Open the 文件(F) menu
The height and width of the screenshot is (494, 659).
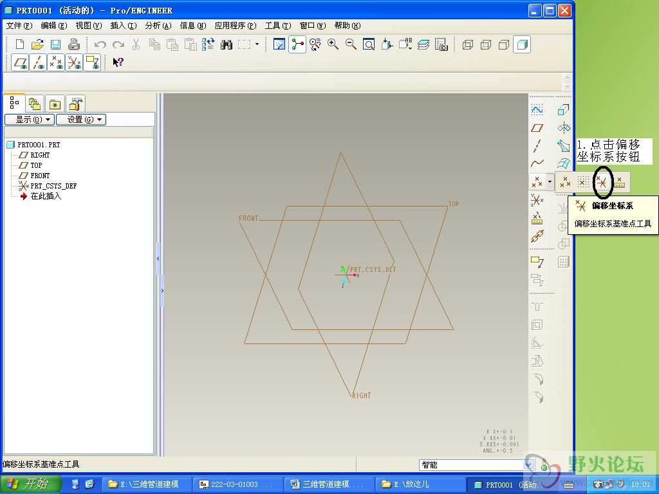19,26
